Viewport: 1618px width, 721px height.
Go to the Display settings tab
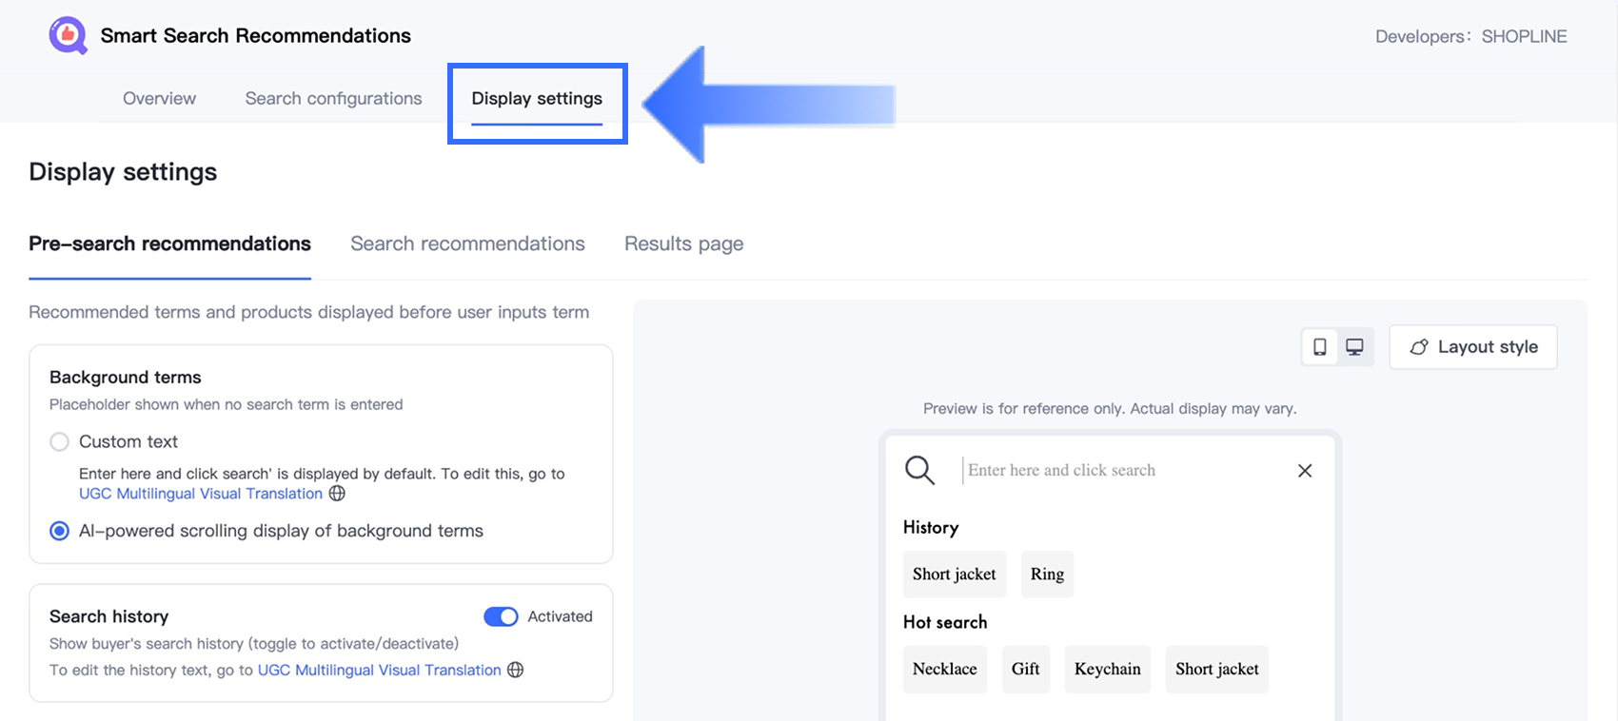tap(537, 98)
